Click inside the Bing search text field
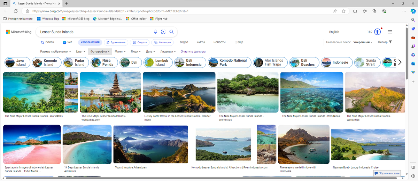This screenshot has height=181, width=418. click(94, 32)
